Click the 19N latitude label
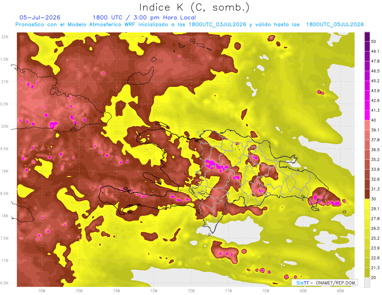This screenshot has width=382, height=295. [5, 171]
